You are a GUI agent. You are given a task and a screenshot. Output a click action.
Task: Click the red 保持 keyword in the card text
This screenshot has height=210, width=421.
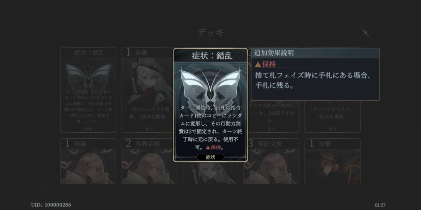pos(216,147)
